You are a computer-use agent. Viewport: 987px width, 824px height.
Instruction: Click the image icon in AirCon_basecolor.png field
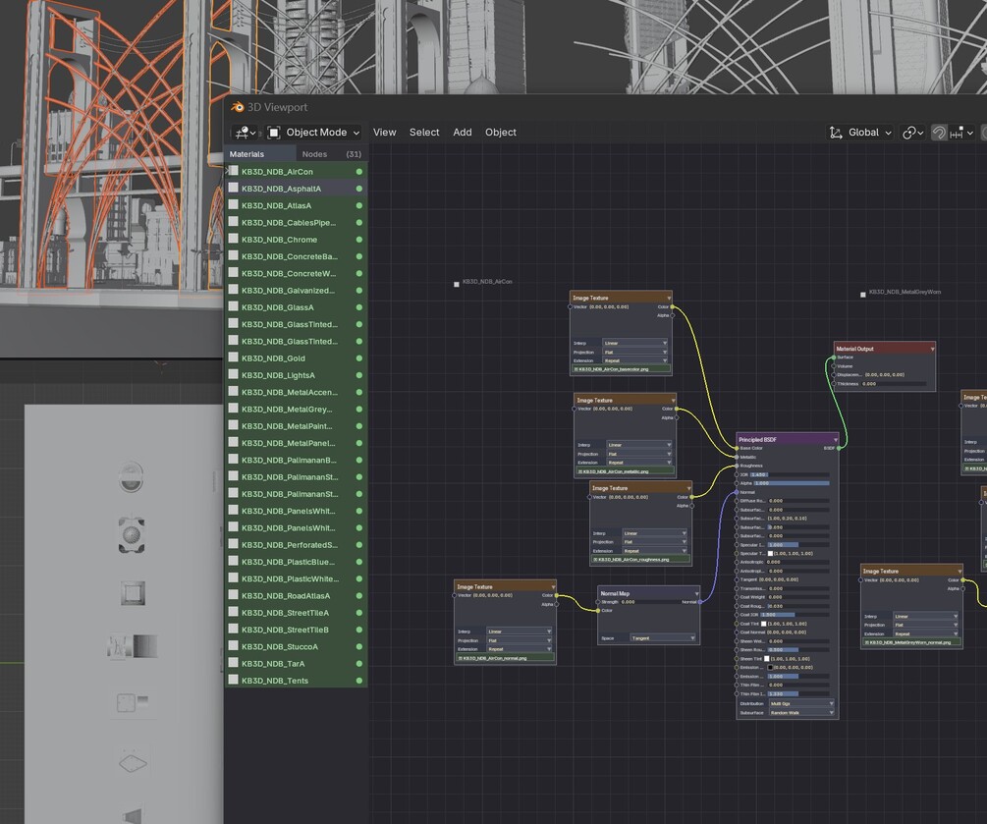click(576, 369)
